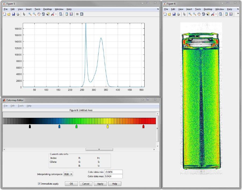The image size is (242, 190).
Task: Expand Brush tool dropdown arrow in Figure 5
Action: [x=56, y=14]
